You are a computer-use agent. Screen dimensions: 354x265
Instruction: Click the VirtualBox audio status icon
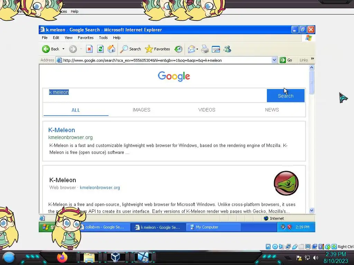(x=281, y=246)
